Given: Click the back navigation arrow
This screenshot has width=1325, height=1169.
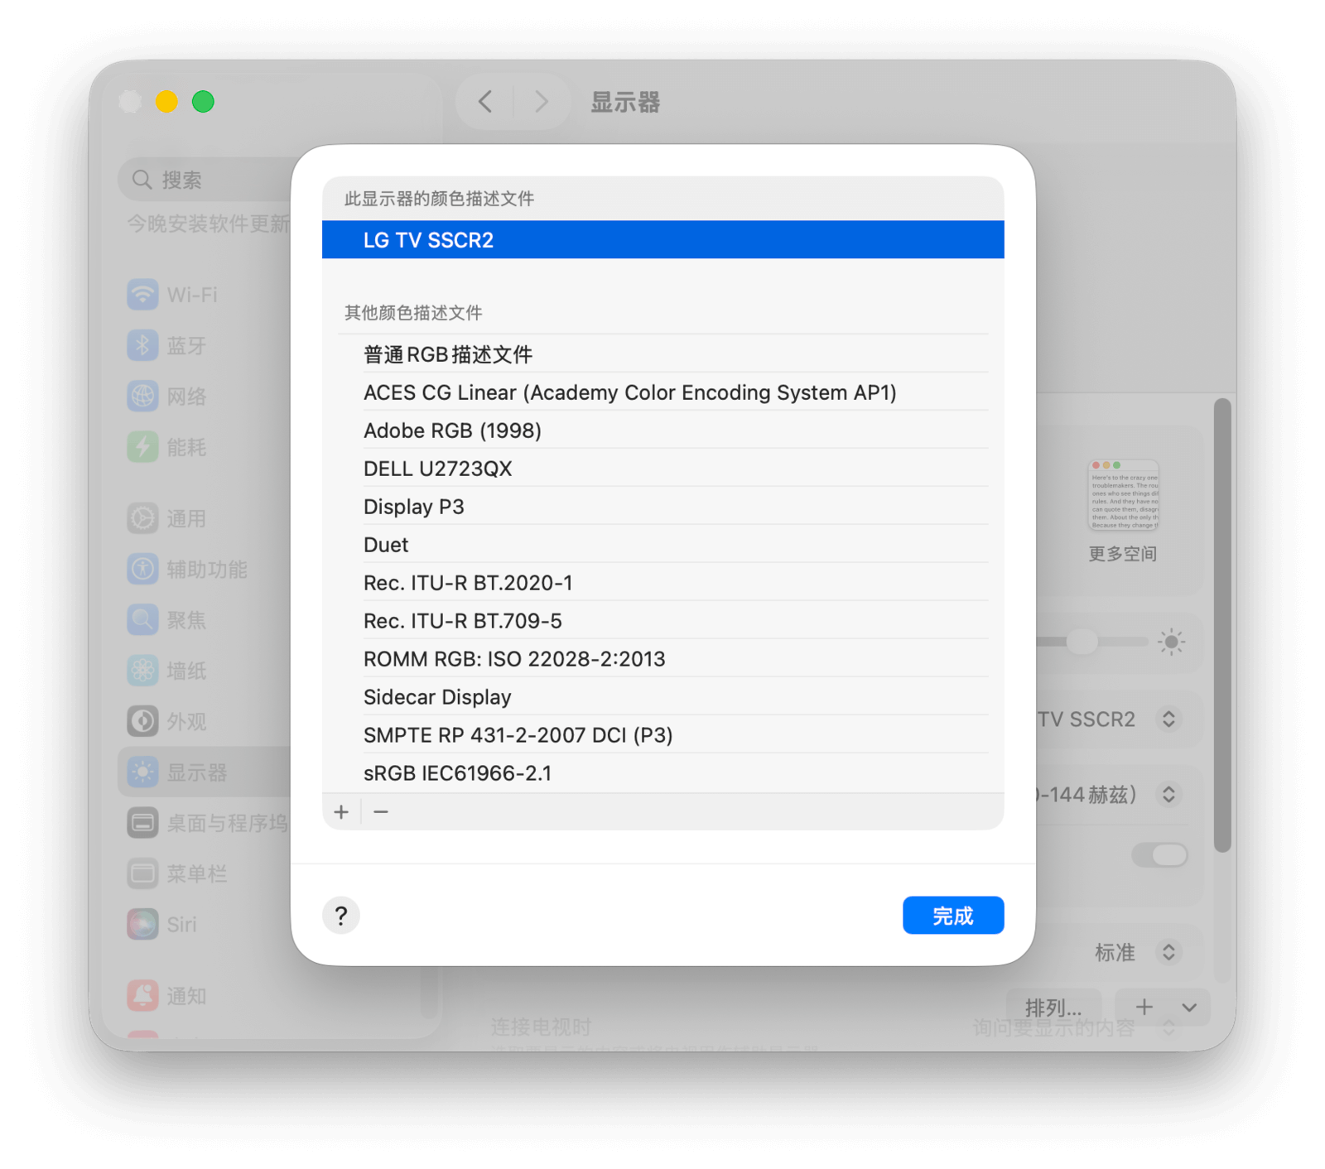Looking at the screenshot, I should click(486, 102).
